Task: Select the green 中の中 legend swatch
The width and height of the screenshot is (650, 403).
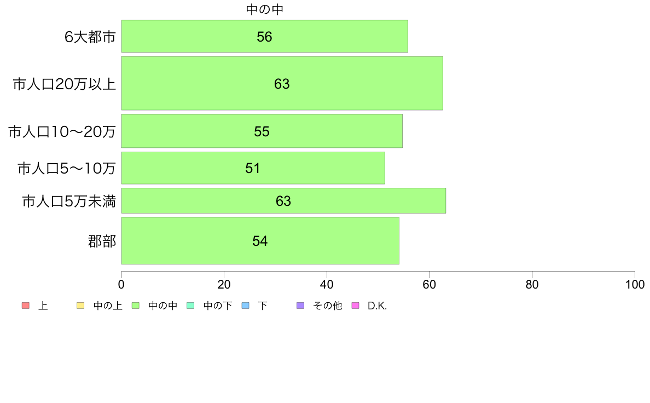Action: point(136,306)
